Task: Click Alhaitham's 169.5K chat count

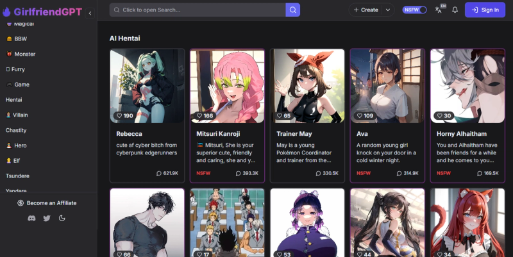Action: click(x=487, y=173)
